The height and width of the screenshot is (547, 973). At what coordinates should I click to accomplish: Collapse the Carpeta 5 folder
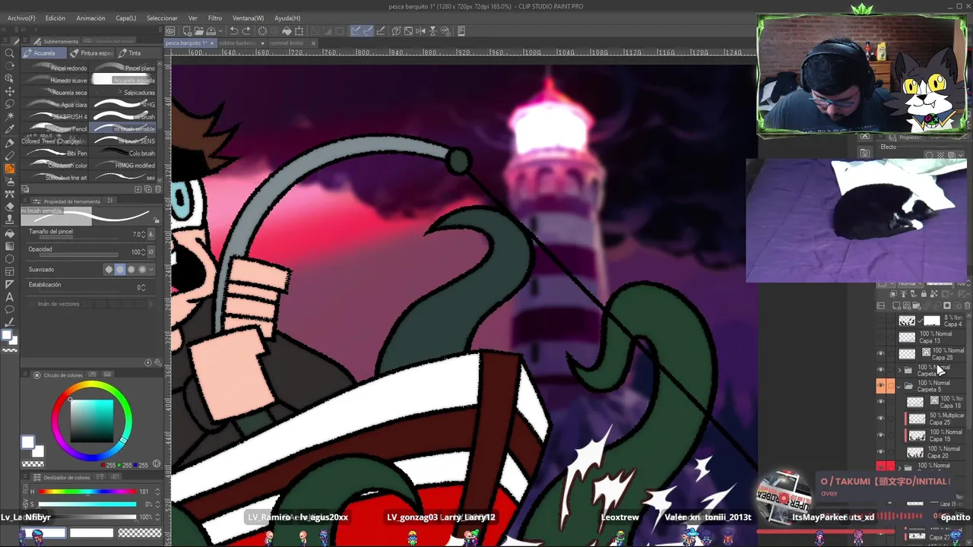click(899, 387)
